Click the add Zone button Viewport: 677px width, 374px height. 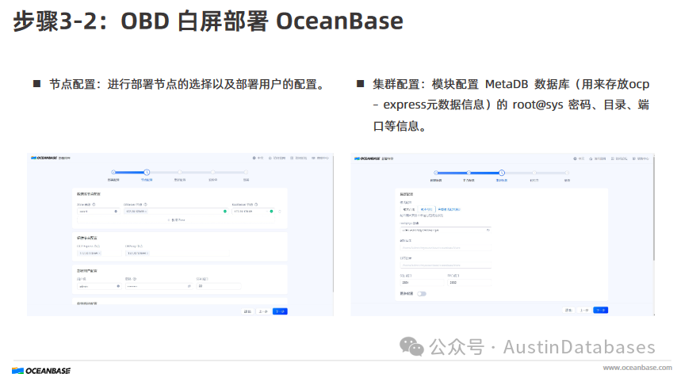point(176,220)
